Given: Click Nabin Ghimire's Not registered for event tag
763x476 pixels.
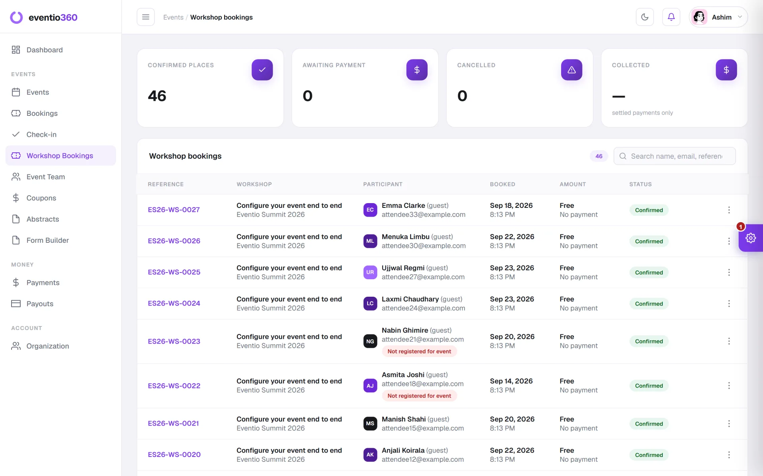Looking at the screenshot, I should 419,351.
